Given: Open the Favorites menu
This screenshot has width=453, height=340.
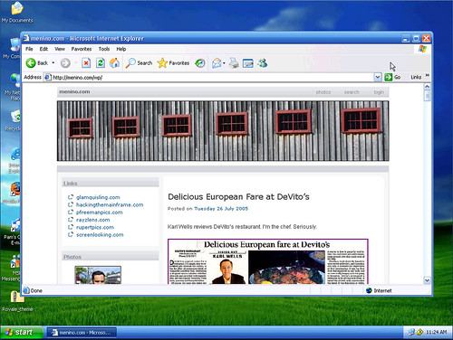Looking at the screenshot, I should coord(82,49).
